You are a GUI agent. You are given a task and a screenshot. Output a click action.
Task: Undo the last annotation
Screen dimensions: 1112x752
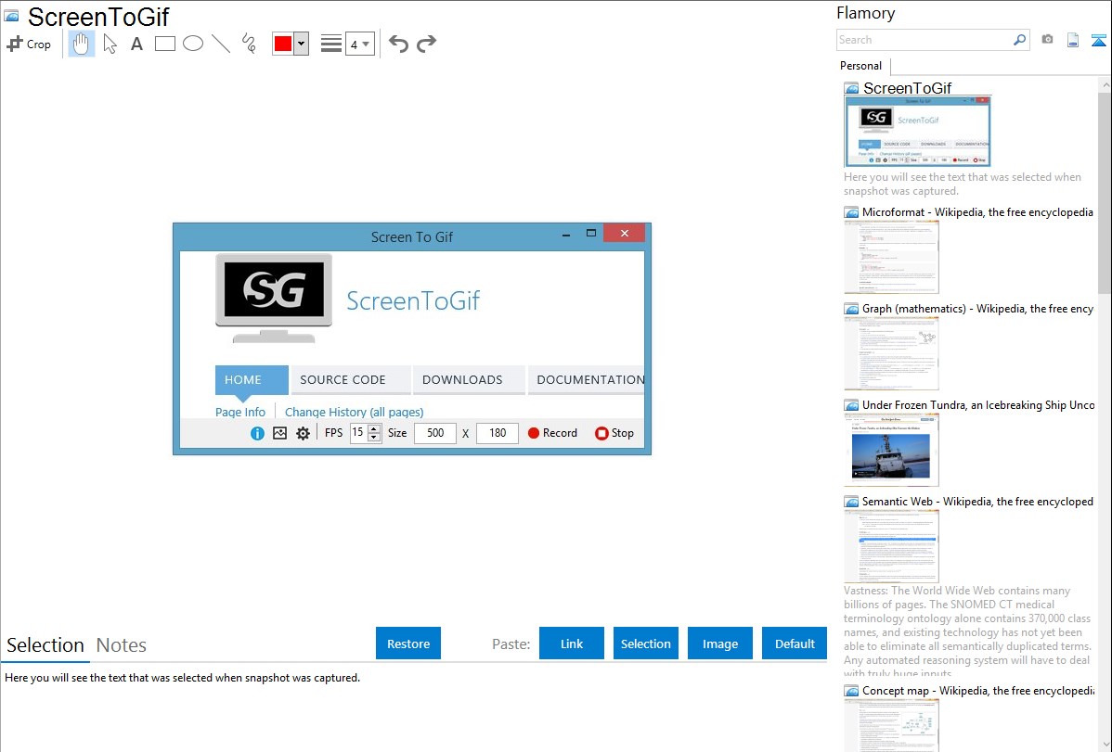pos(398,44)
